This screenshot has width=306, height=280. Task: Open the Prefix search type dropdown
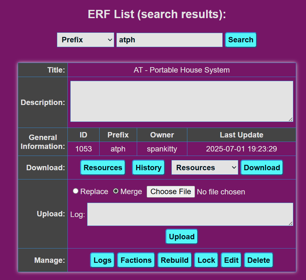click(x=85, y=40)
